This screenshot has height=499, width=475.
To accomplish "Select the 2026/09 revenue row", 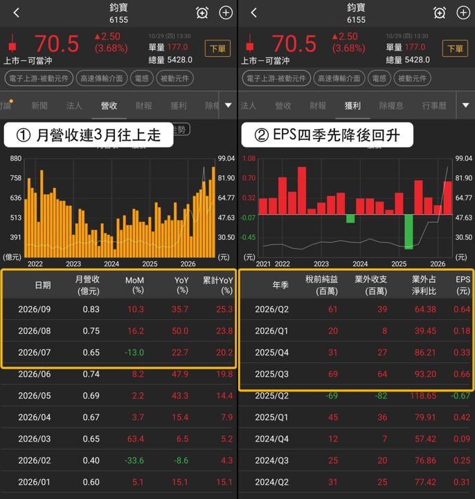I will (x=118, y=309).
